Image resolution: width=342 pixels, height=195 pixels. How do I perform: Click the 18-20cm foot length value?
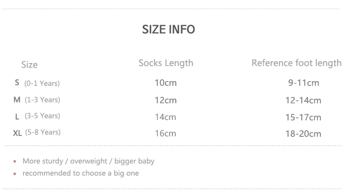[x=303, y=133]
